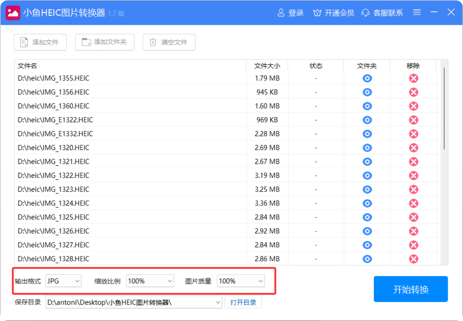
Task: Click the login option in header
Action: pos(290,13)
